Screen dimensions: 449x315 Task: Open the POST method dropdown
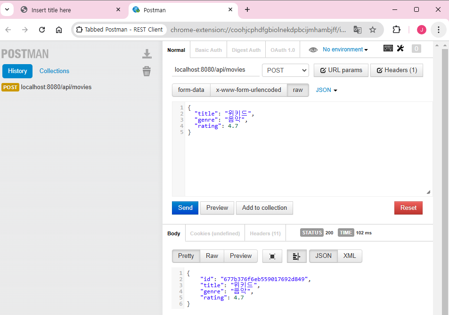[x=286, y=71]
